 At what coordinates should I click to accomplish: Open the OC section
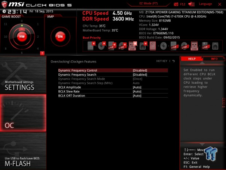(23, 113)
